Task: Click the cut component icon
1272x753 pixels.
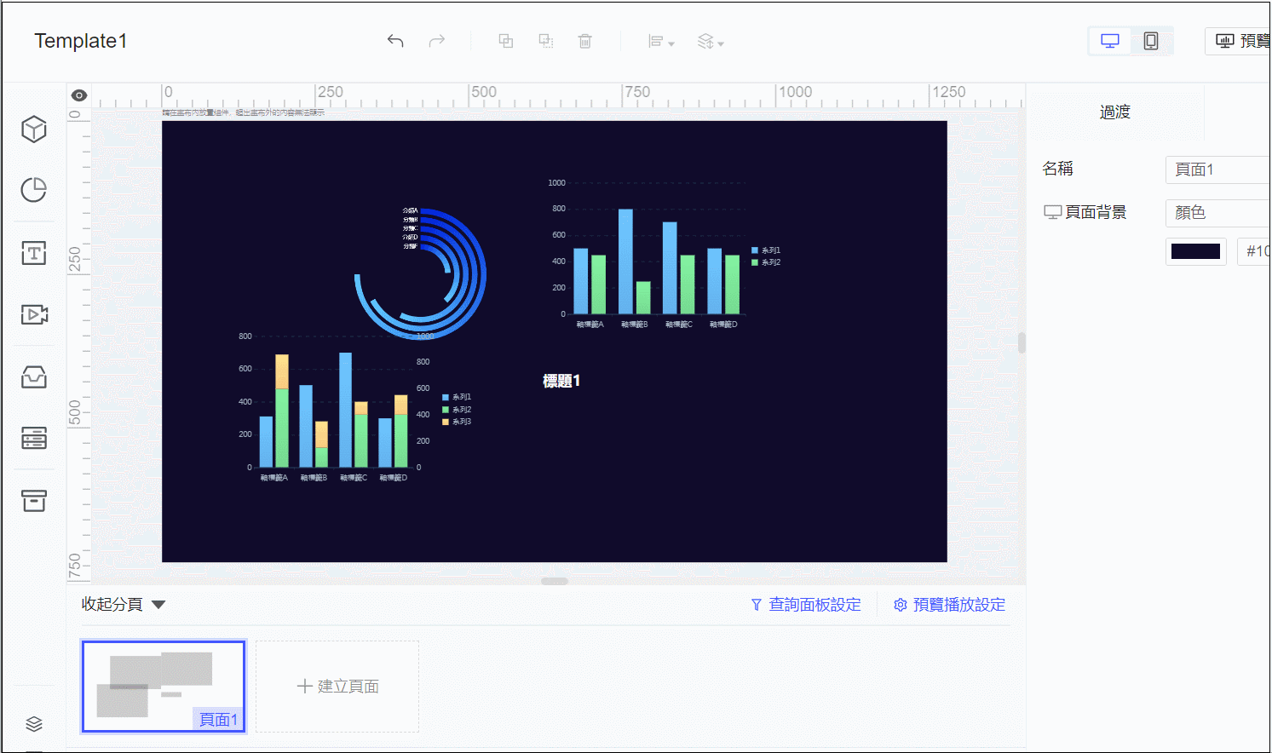Action: pos(546,41)
